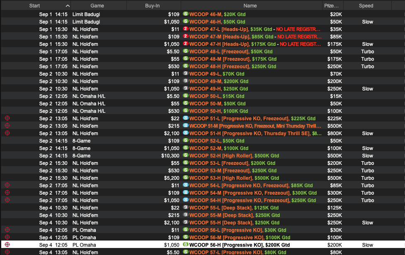
Task: Select the bounty target icon on WCOOP 54-H row
Action: pos(7,200)
